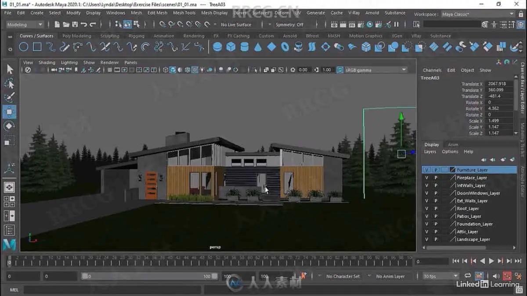Click the playback range slider bar
The image size is (527, 296).
point(149,276)
